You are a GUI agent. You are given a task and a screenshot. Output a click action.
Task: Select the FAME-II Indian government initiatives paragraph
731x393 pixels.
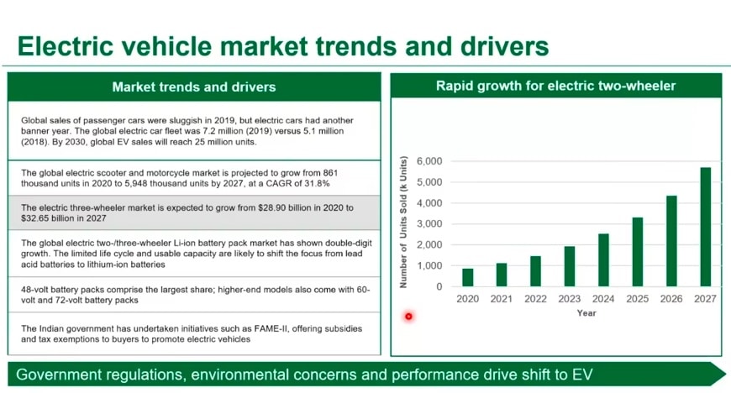pos(194,334)
